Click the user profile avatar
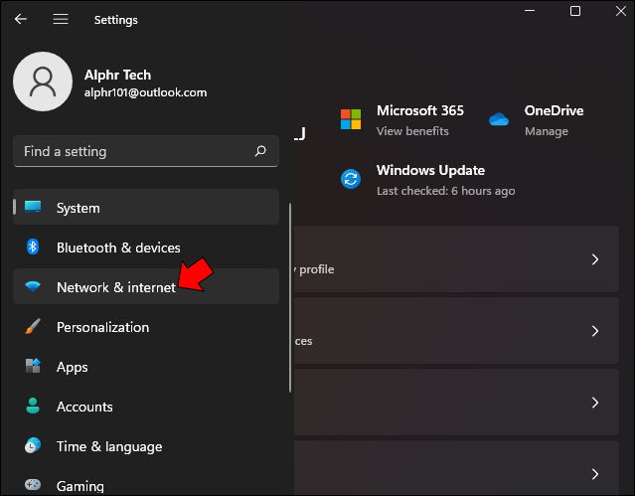 click(43, 82)
